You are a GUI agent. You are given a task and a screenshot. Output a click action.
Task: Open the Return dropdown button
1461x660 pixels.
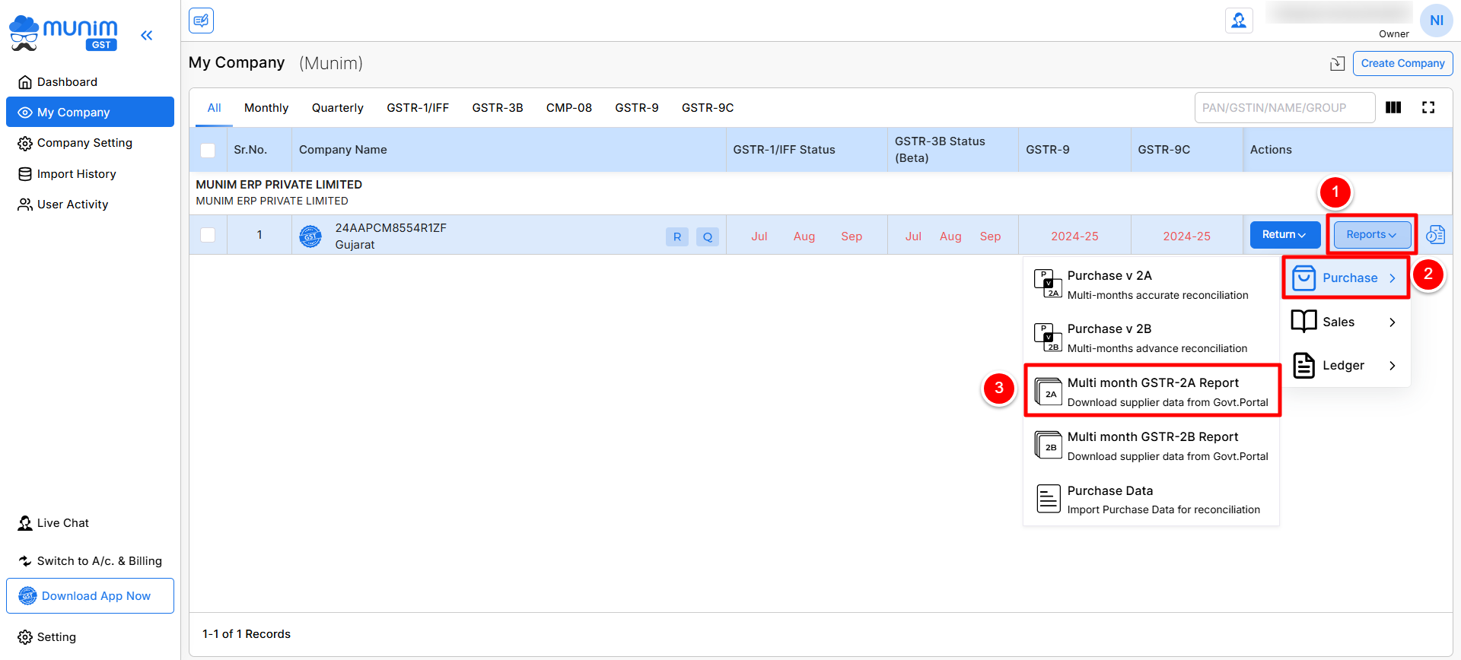click(1284, 235)
